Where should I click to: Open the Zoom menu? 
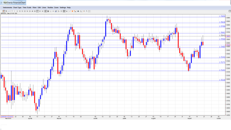[56, 8]
